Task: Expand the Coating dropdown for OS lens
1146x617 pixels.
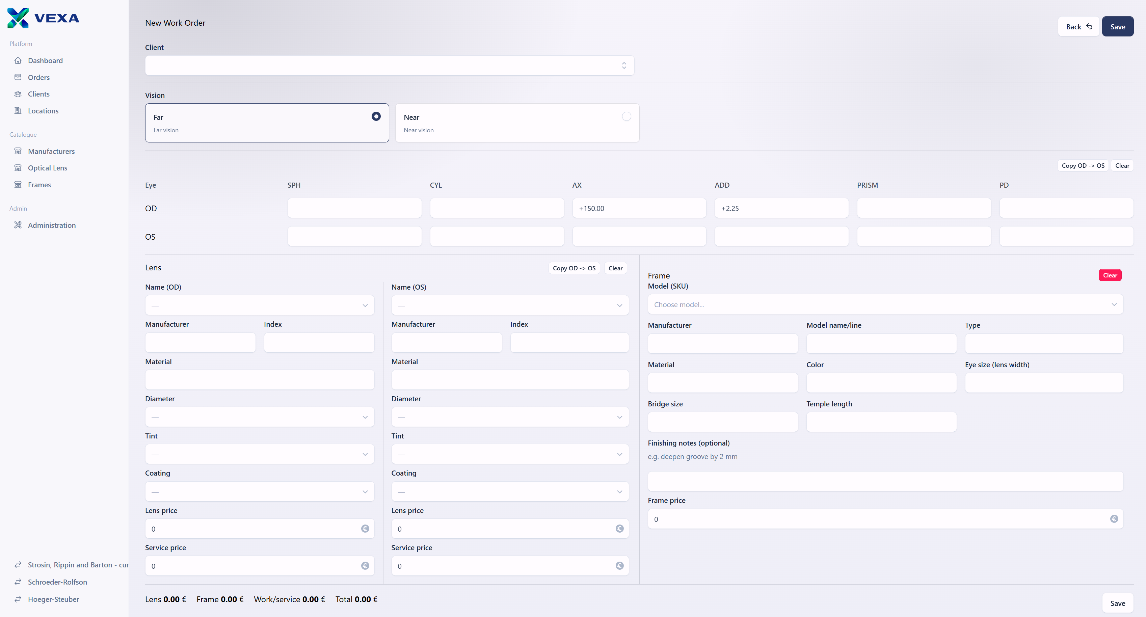Action: (x=510, y=491)
